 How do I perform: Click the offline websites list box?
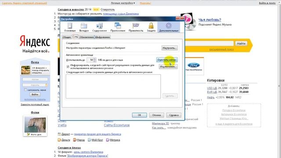[113, 86]
